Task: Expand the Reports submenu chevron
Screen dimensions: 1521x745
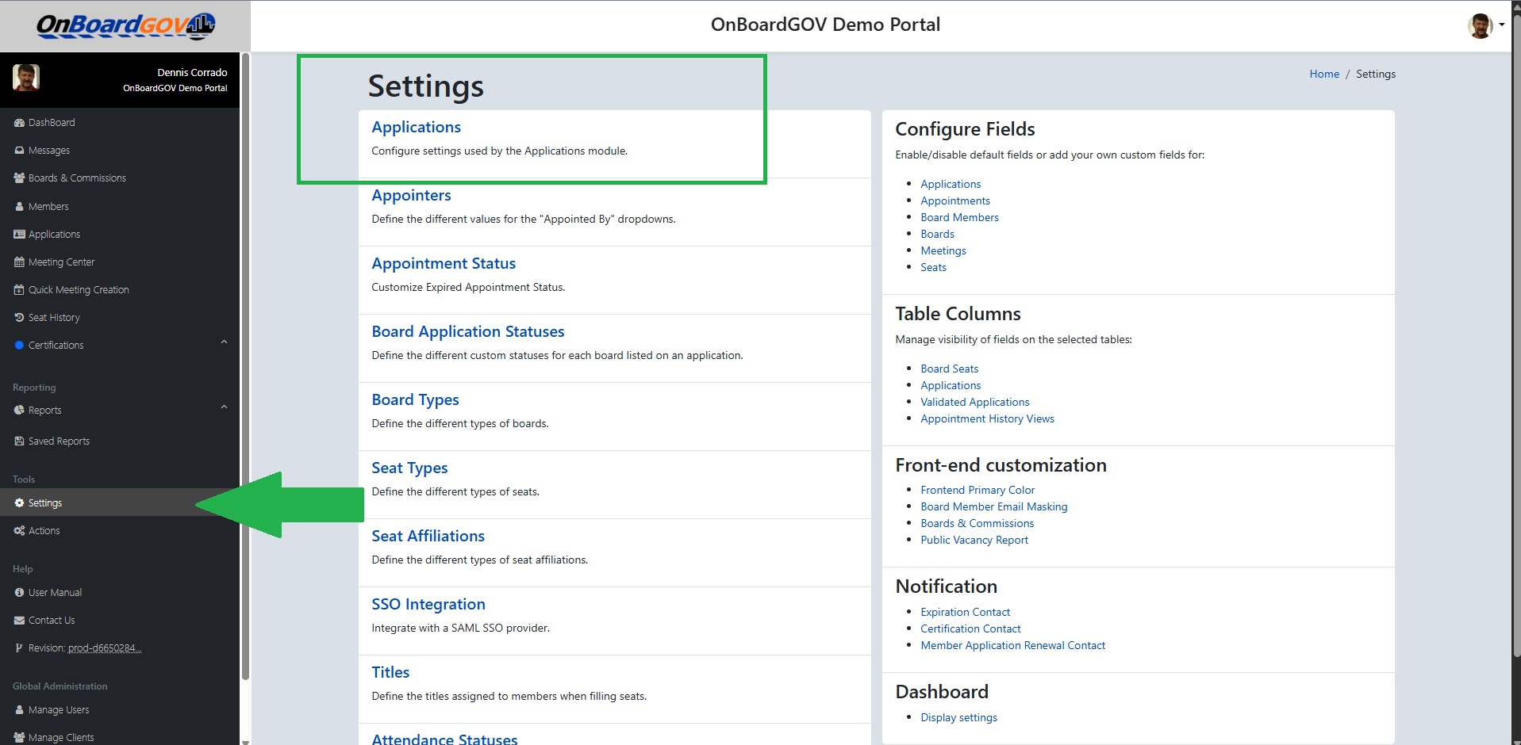Action: (x=224, y=408)
